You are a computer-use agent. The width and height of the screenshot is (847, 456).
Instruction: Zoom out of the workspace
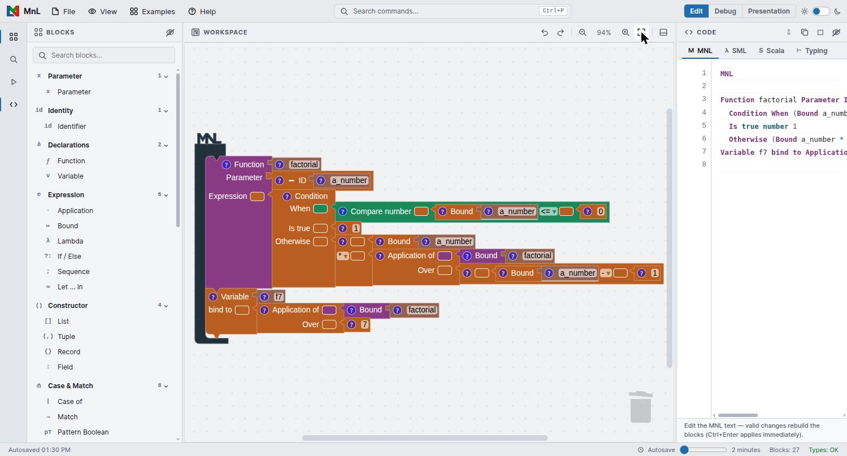pyautogui.click(x=583, y=32)
